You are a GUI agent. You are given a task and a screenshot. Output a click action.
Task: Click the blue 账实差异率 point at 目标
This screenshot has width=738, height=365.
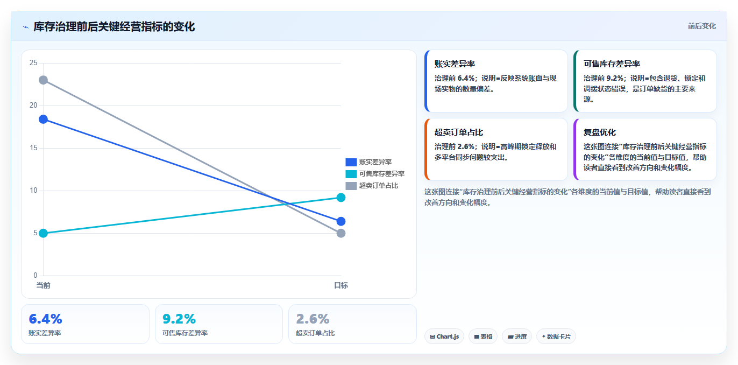pyautogui.click(x=341, y=221)
